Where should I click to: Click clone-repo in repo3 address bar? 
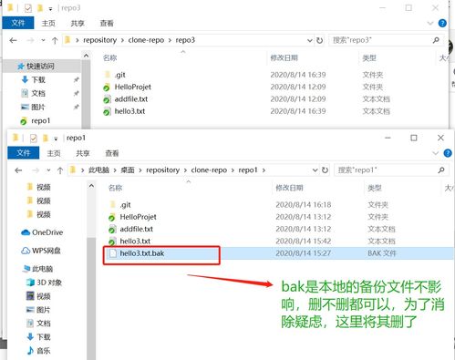coord(146,40)
